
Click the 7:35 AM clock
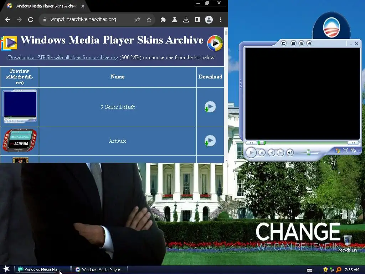tap(352, 270)
